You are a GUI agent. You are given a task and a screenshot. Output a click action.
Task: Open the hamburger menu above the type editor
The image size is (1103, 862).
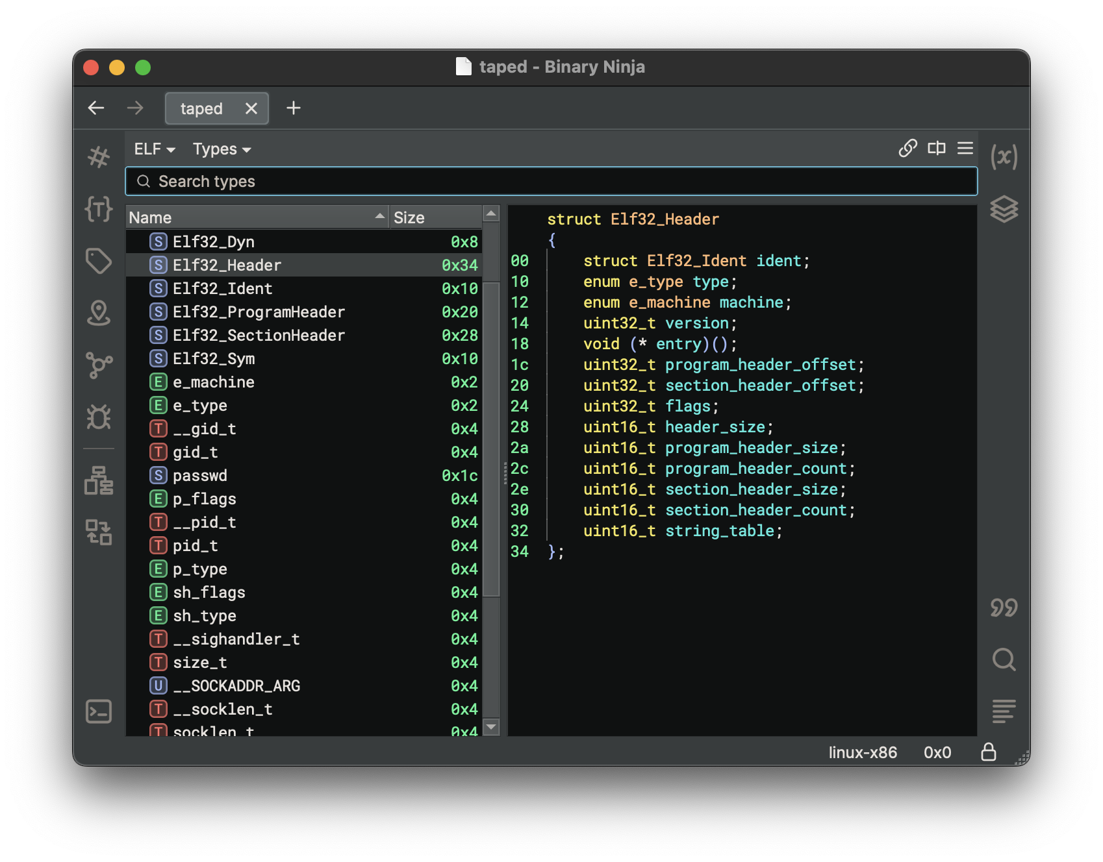pos(965,149)
